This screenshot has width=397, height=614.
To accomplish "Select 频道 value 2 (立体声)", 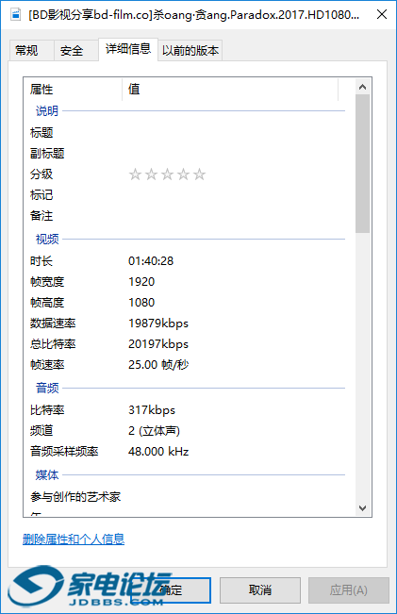I will point(154,431).
